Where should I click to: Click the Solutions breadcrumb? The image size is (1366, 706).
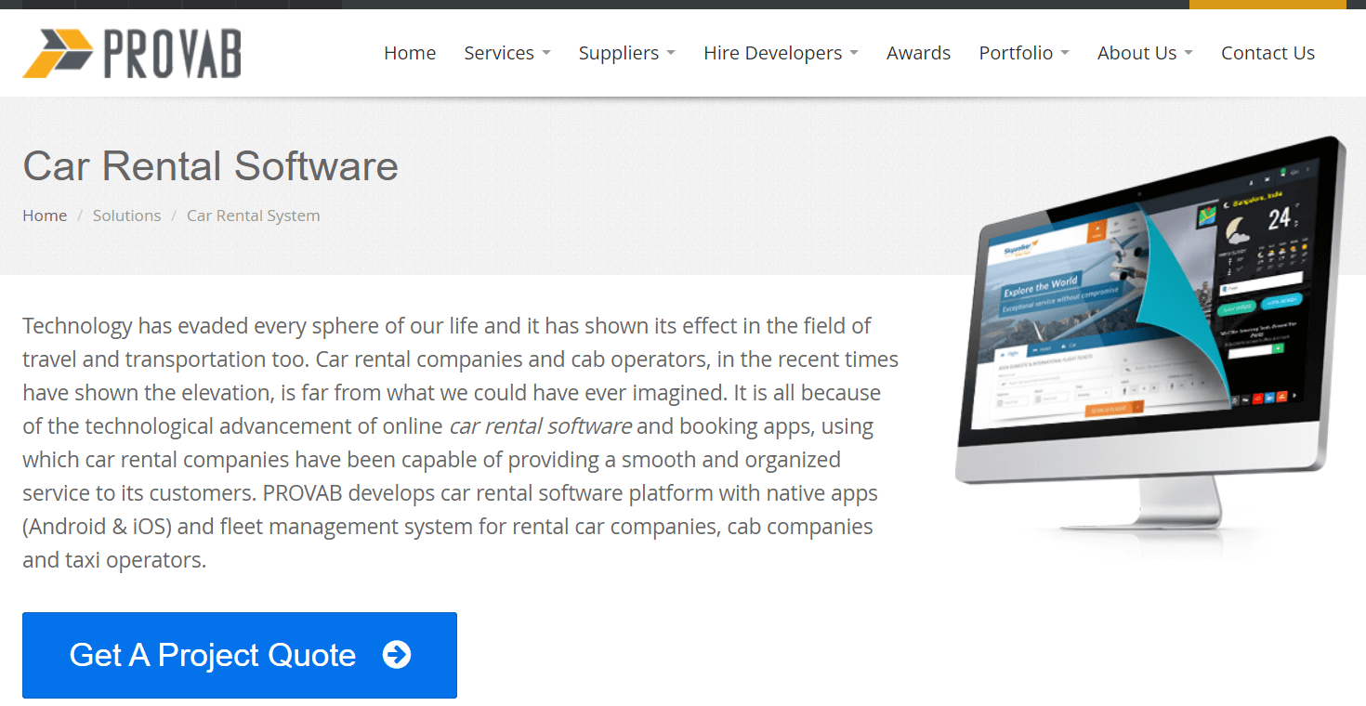pyautogui.click(x=126, y=216)
